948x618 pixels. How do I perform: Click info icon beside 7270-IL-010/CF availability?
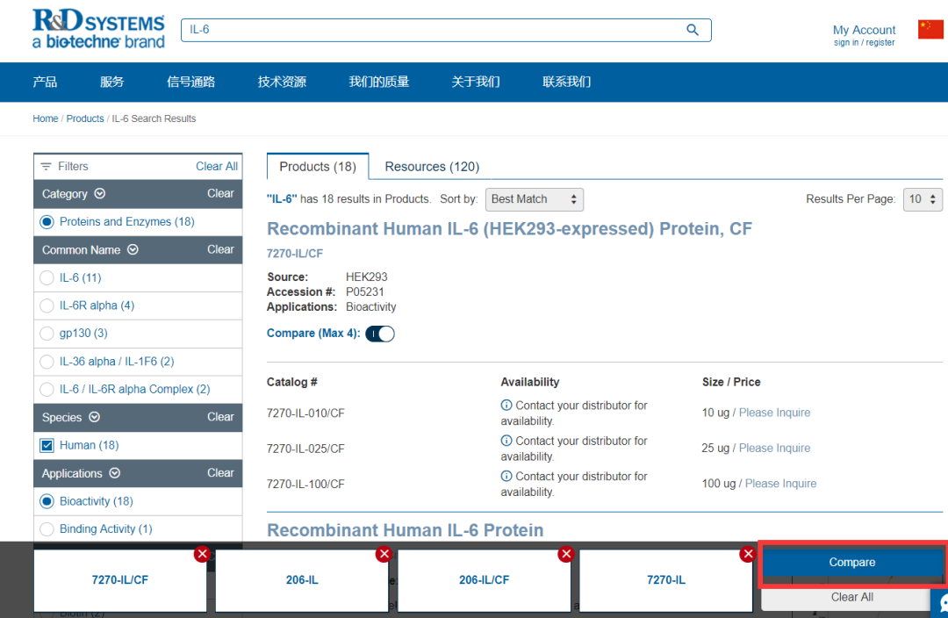pyautogui.click(x=506, y=406)
